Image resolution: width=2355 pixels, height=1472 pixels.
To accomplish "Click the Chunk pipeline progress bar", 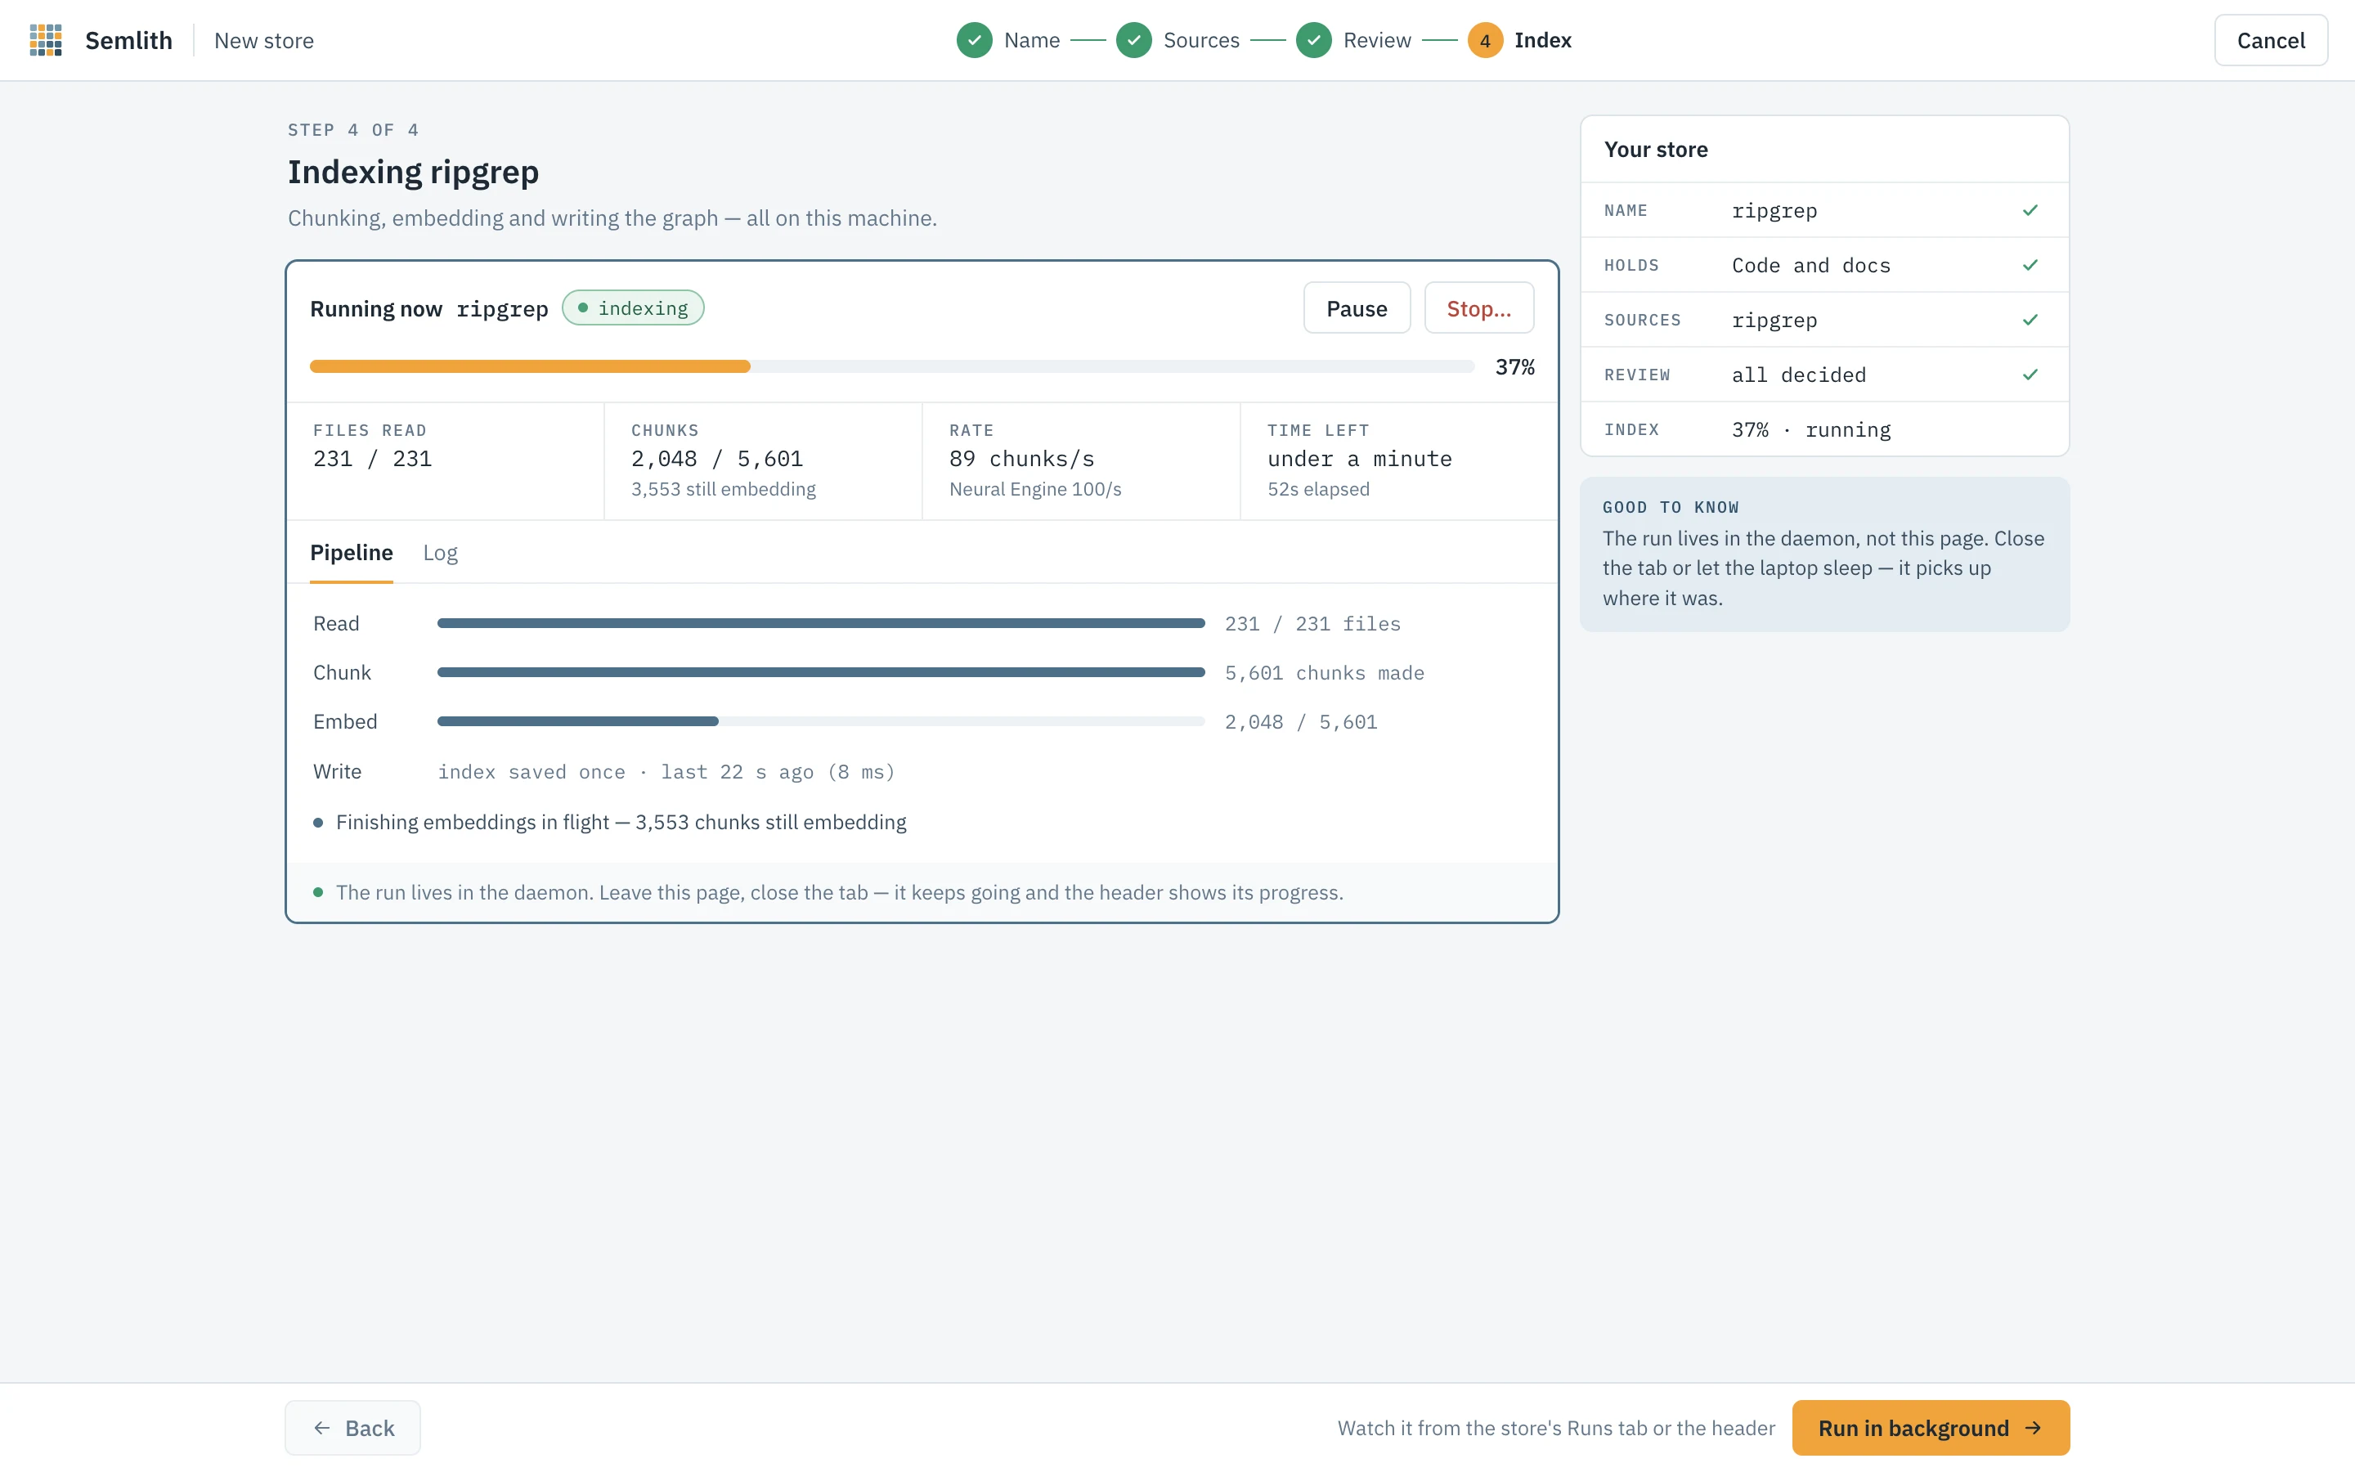I will (x=820, y=673).
